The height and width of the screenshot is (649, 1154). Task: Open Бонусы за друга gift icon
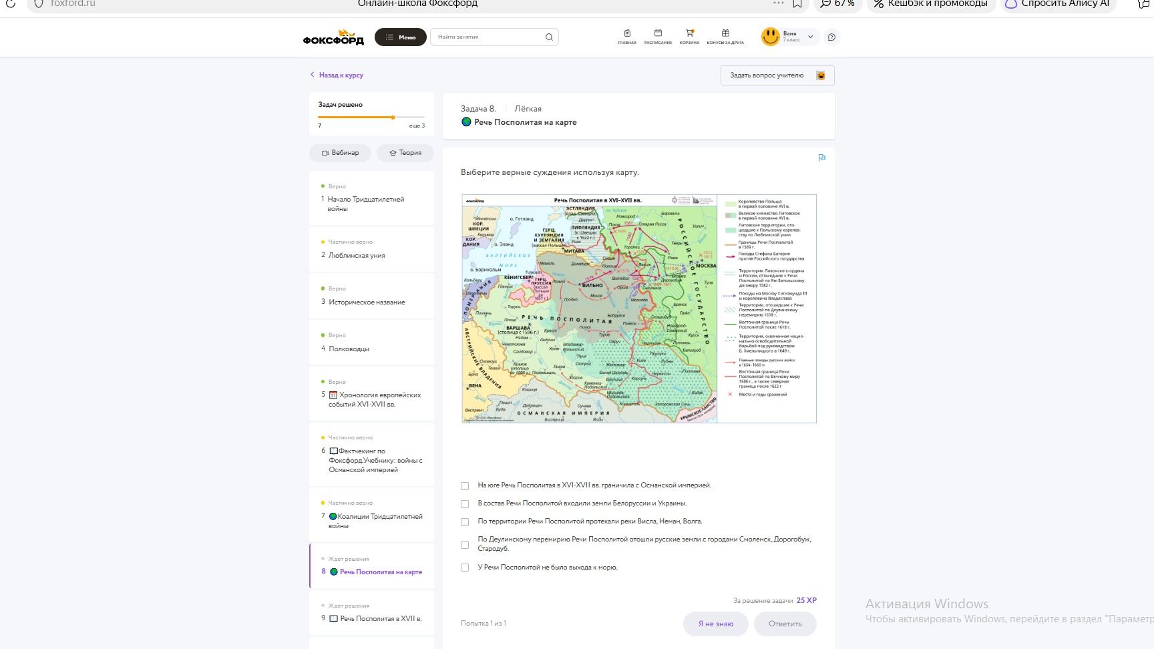(x=725, y=37)
